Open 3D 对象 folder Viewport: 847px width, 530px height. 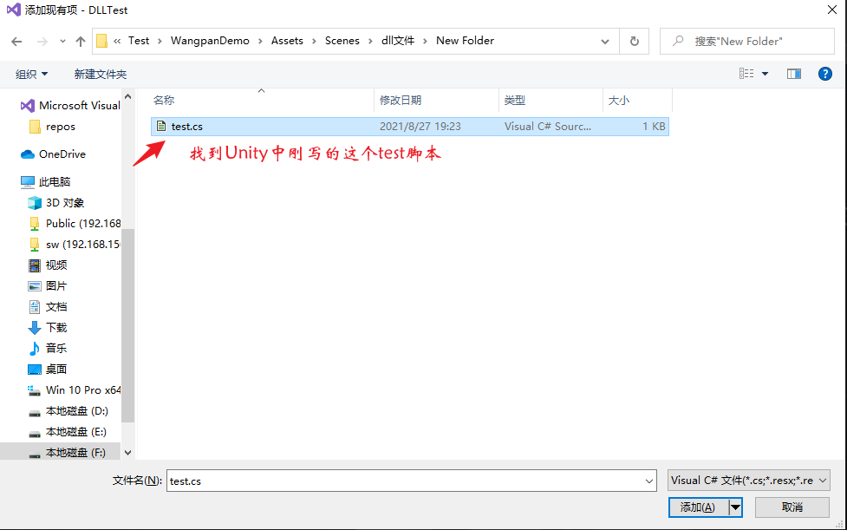point(55,203)
